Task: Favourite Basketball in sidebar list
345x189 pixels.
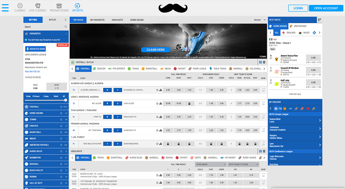Action: click(61, 132)
